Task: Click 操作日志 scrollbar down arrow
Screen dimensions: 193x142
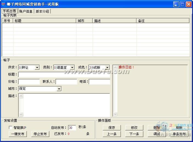Action: (115, 114)
